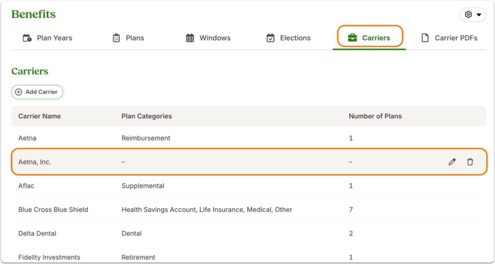Click the Number of Plans column header
The height and width of the screenshot is (264, 495).
(x=375, y=116)
